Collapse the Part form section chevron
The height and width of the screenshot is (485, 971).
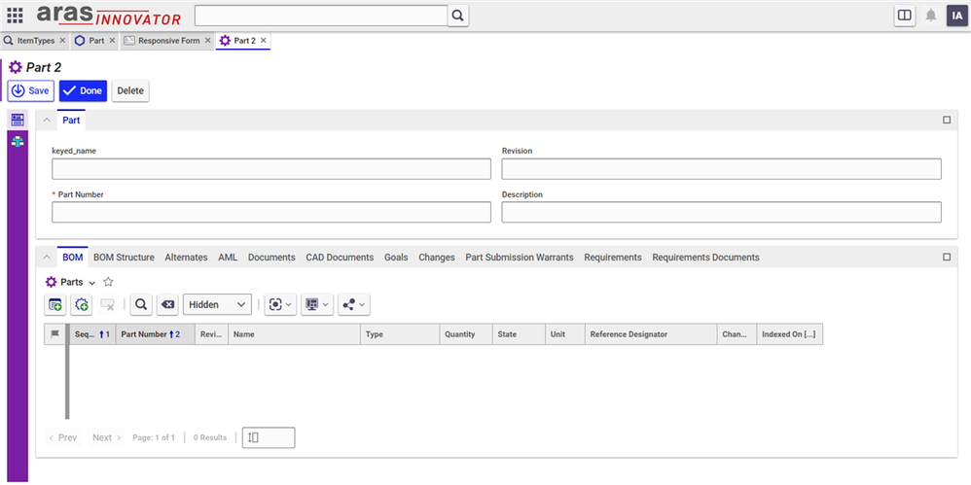[47, 121]
